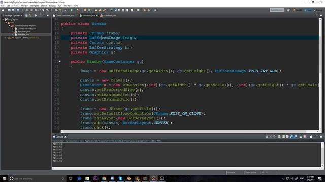The width and height of the screenshot is (325, 182).
Task: Click the green Run toolbar button
Action: 72,10
